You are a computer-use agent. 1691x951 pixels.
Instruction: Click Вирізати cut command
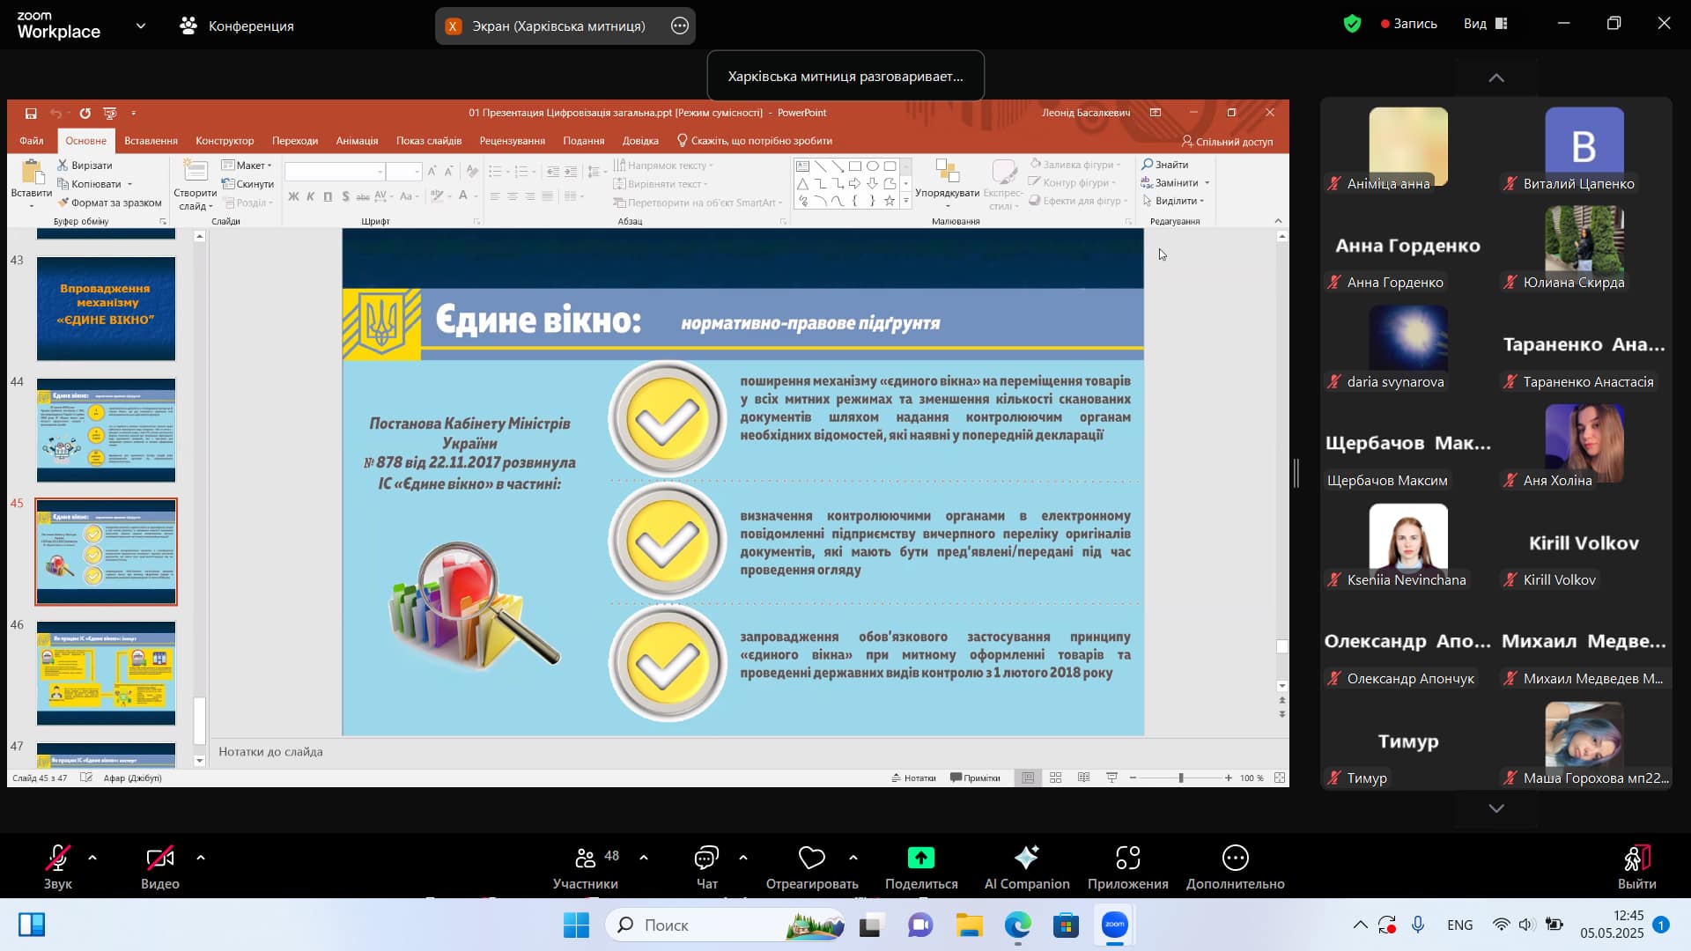click(85, 166)
